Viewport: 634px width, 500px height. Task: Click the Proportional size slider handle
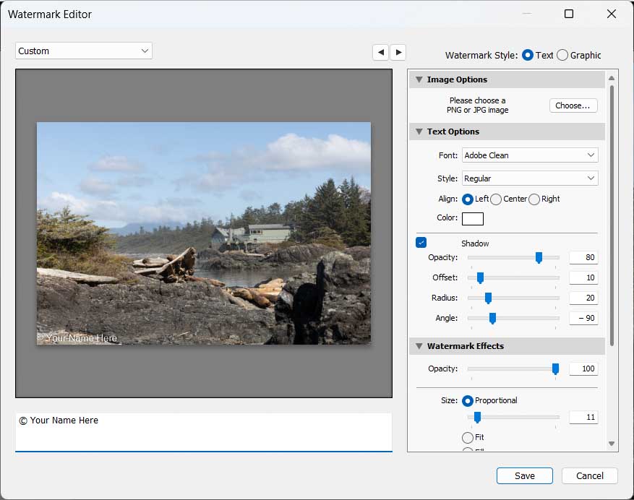(477, 417)
